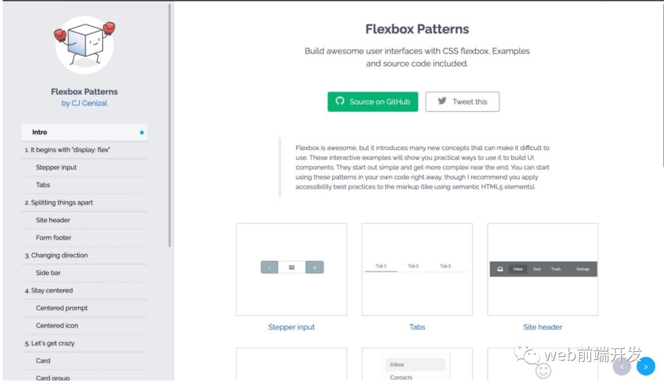
Task: Click the GitHub octocat icon
Action: pos(339,102)
